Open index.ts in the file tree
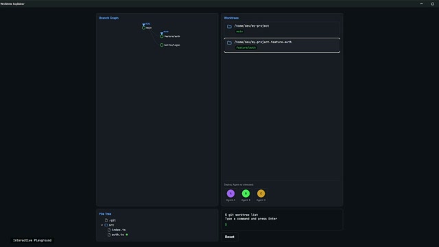This screenshot has height=247, width=439. (x=119, y=230)
